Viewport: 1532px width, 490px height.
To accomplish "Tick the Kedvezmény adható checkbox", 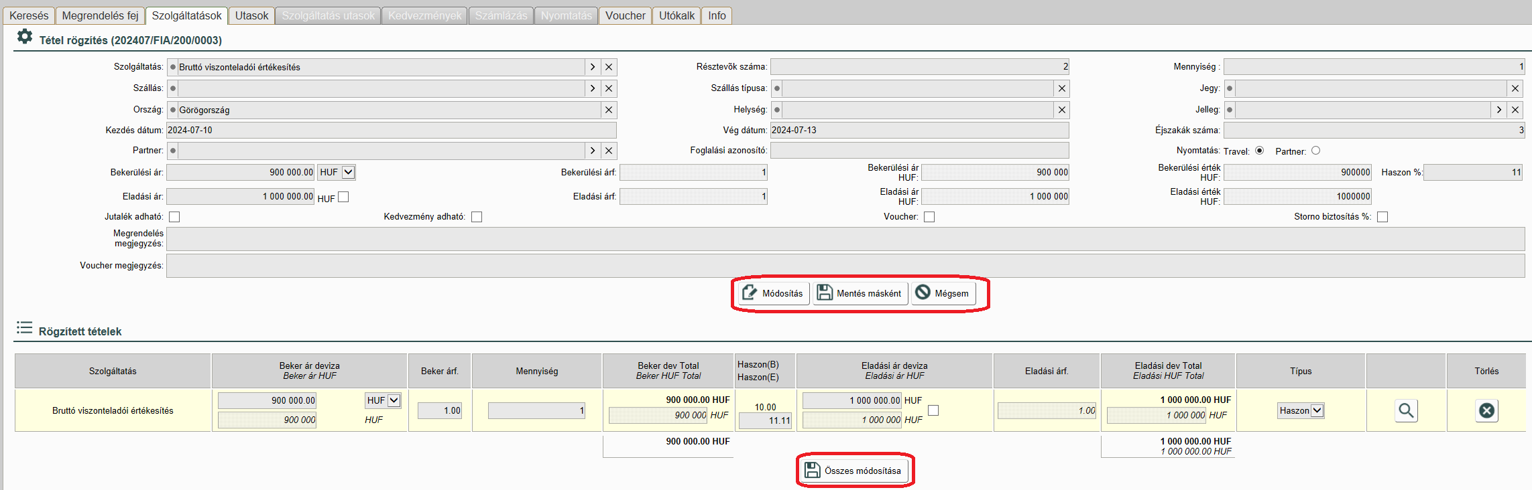I will click(477, 217).
